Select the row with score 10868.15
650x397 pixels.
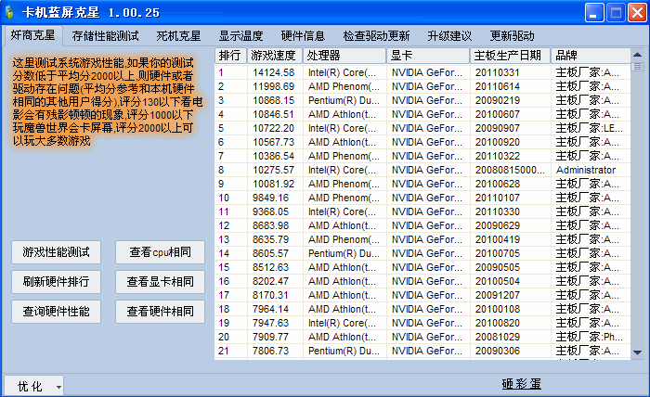[x=422, y=100]
